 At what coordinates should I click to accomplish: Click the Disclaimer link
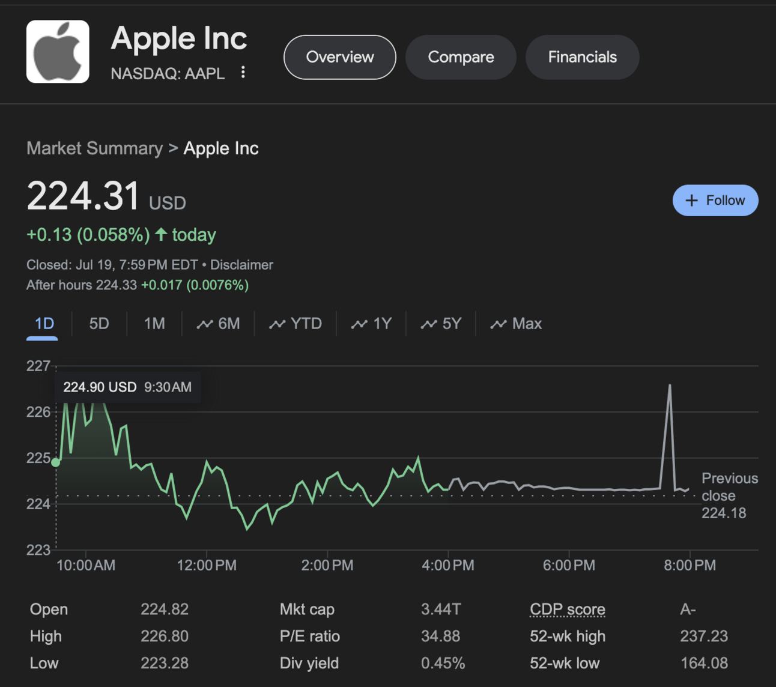pos(241,265)
